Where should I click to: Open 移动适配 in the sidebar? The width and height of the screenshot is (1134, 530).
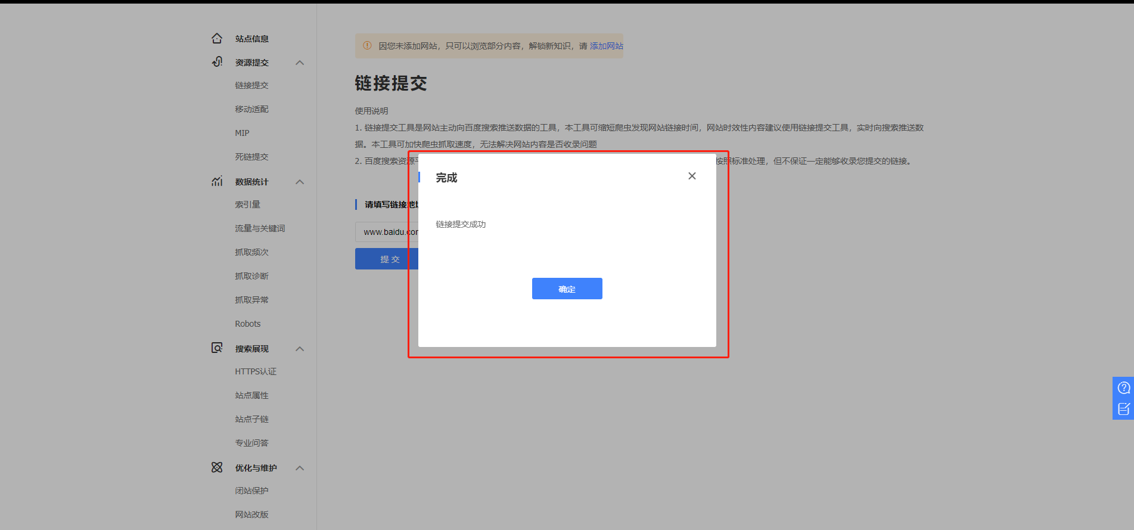click(251, 109)
